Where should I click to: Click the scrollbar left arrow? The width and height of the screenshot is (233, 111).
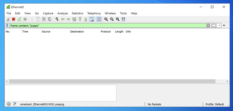click(7, 81)
